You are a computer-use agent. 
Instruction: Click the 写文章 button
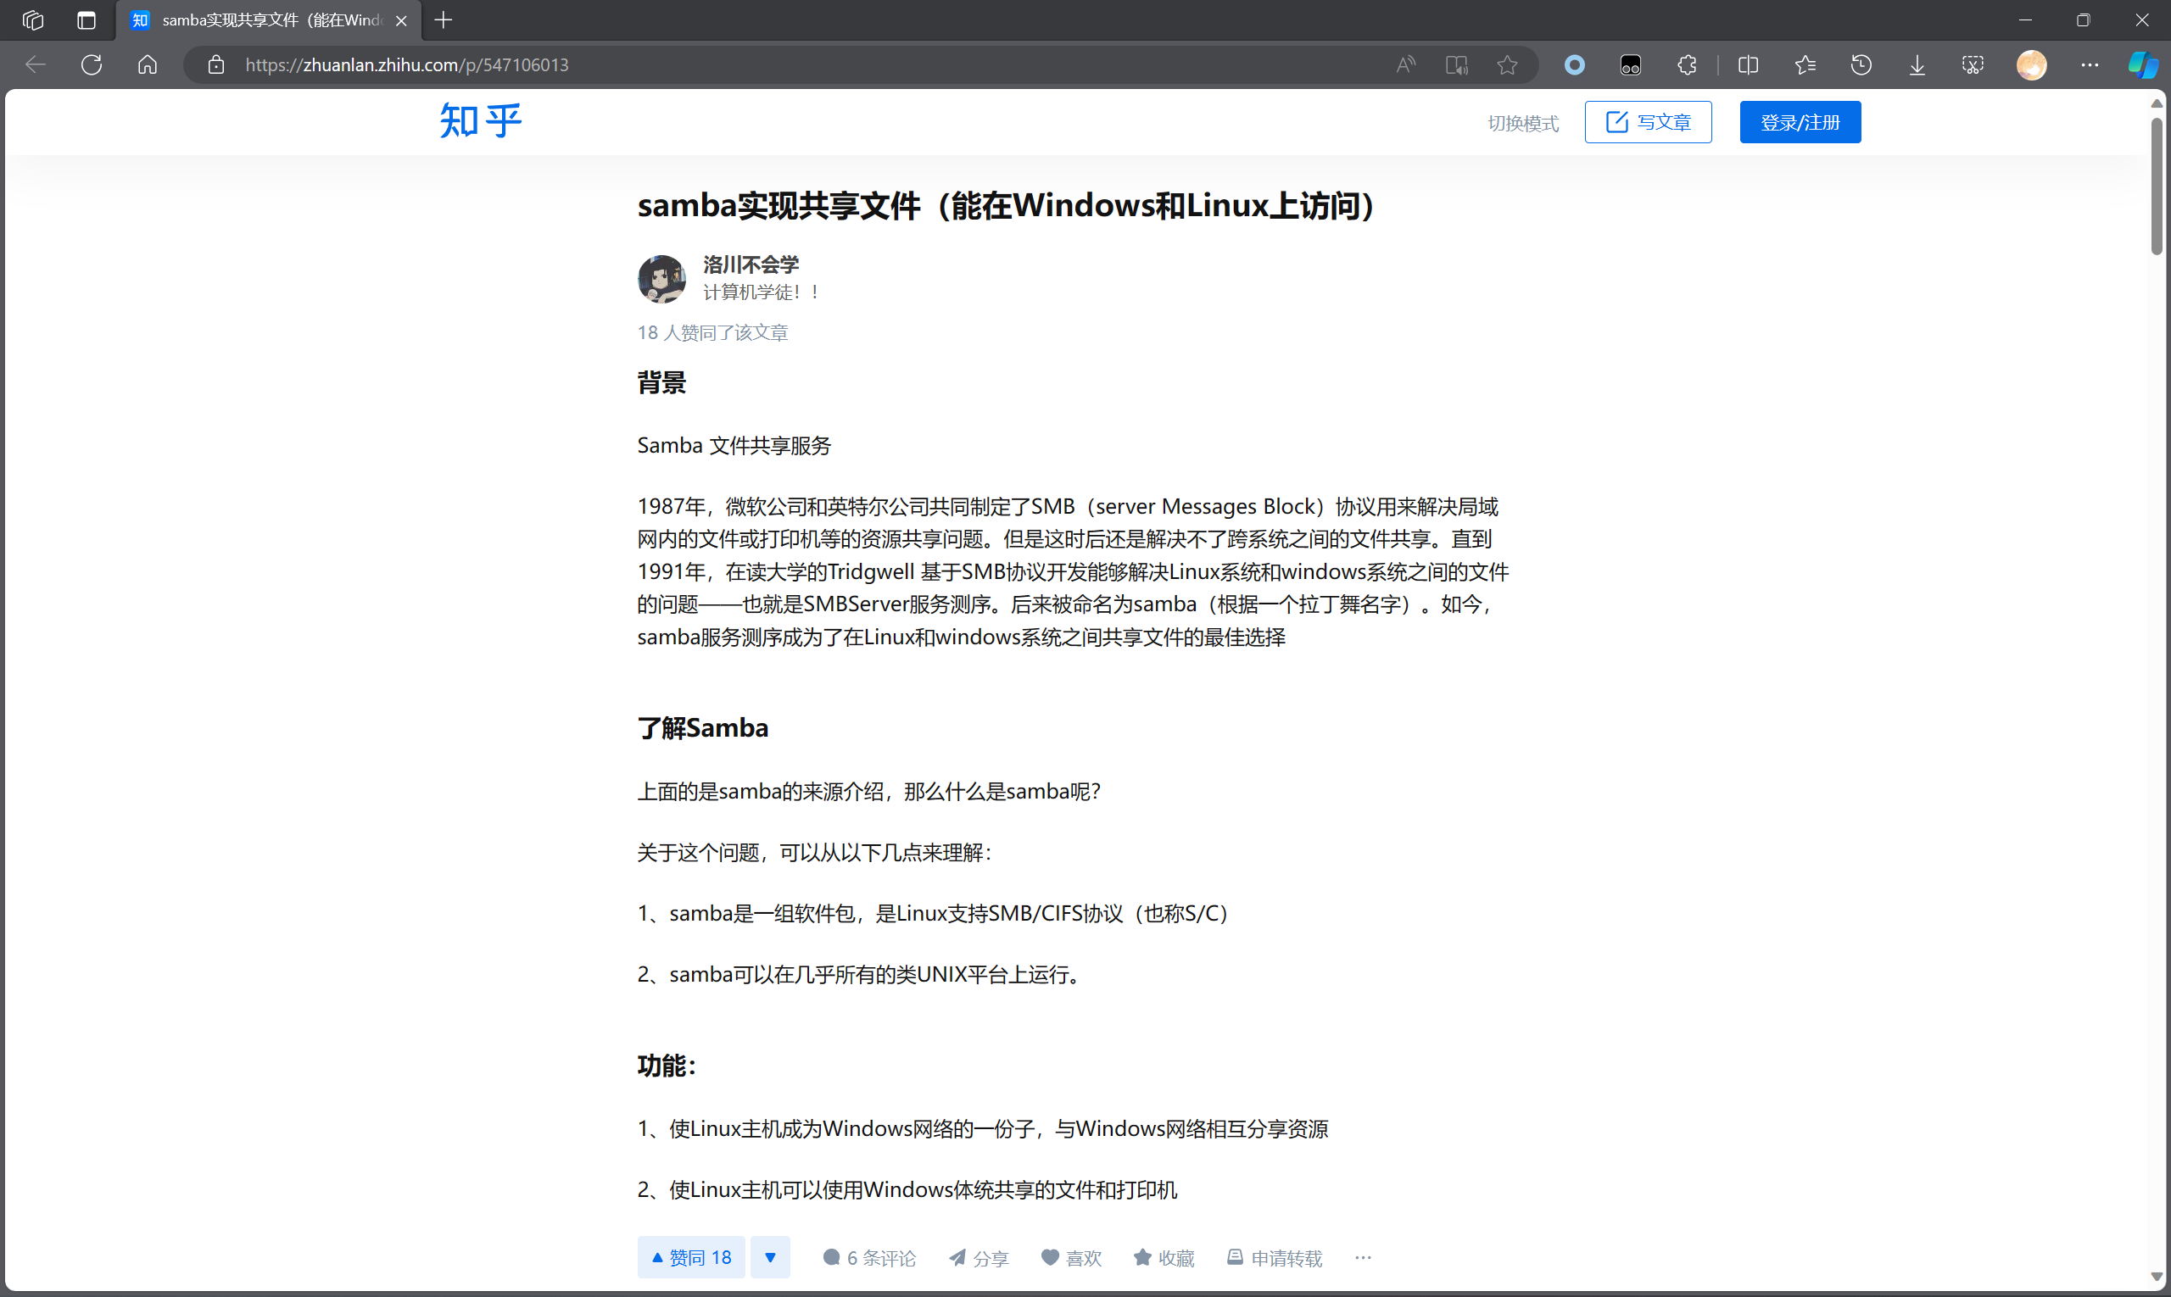point(1647,121)
